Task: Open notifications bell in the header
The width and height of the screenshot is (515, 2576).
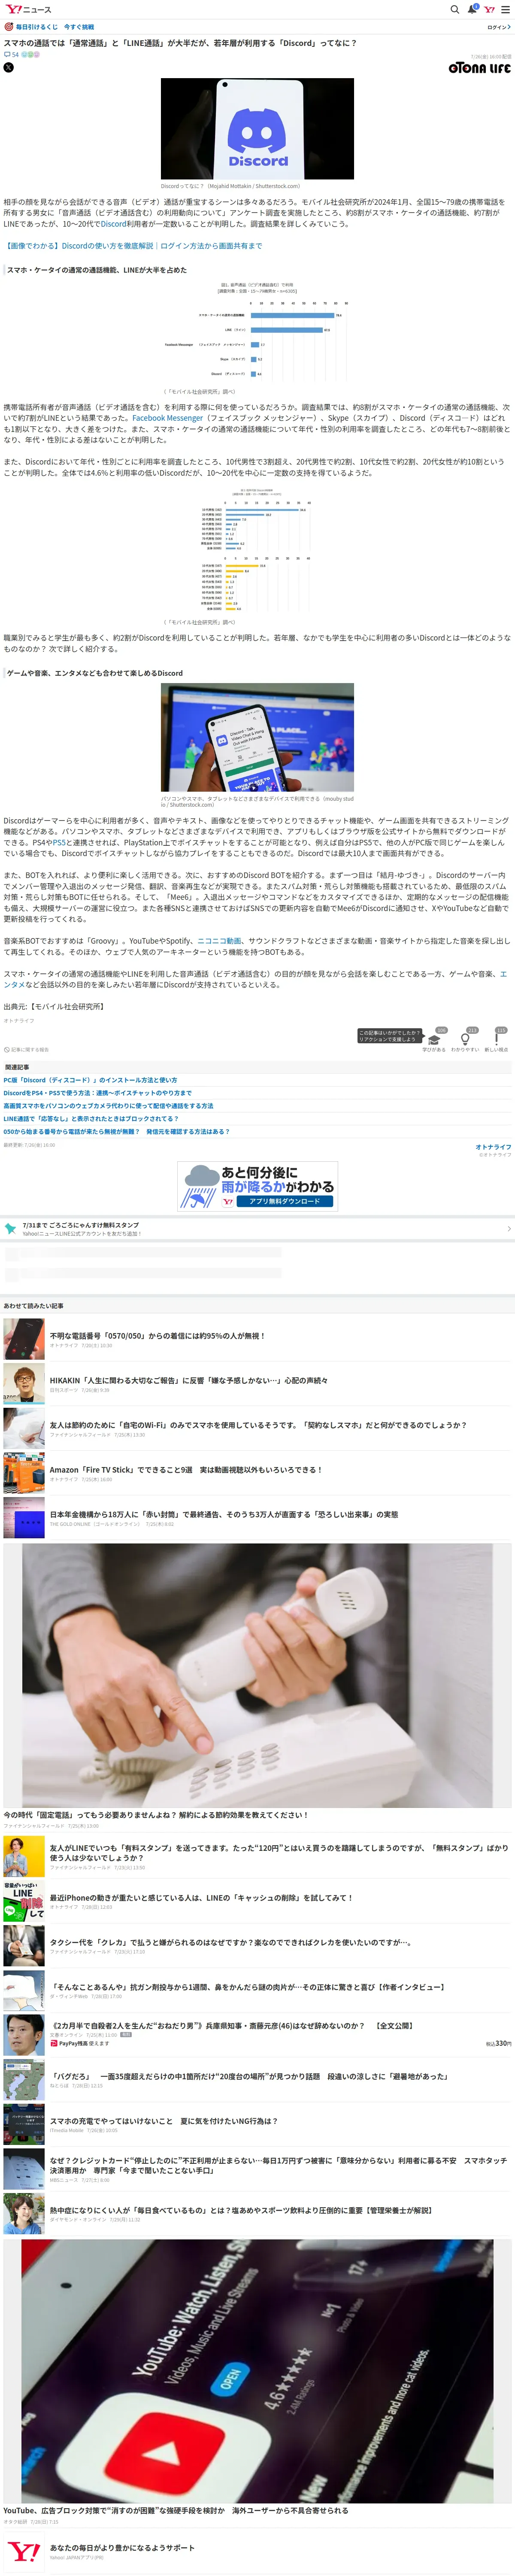Action: click(x=473, y=9)
